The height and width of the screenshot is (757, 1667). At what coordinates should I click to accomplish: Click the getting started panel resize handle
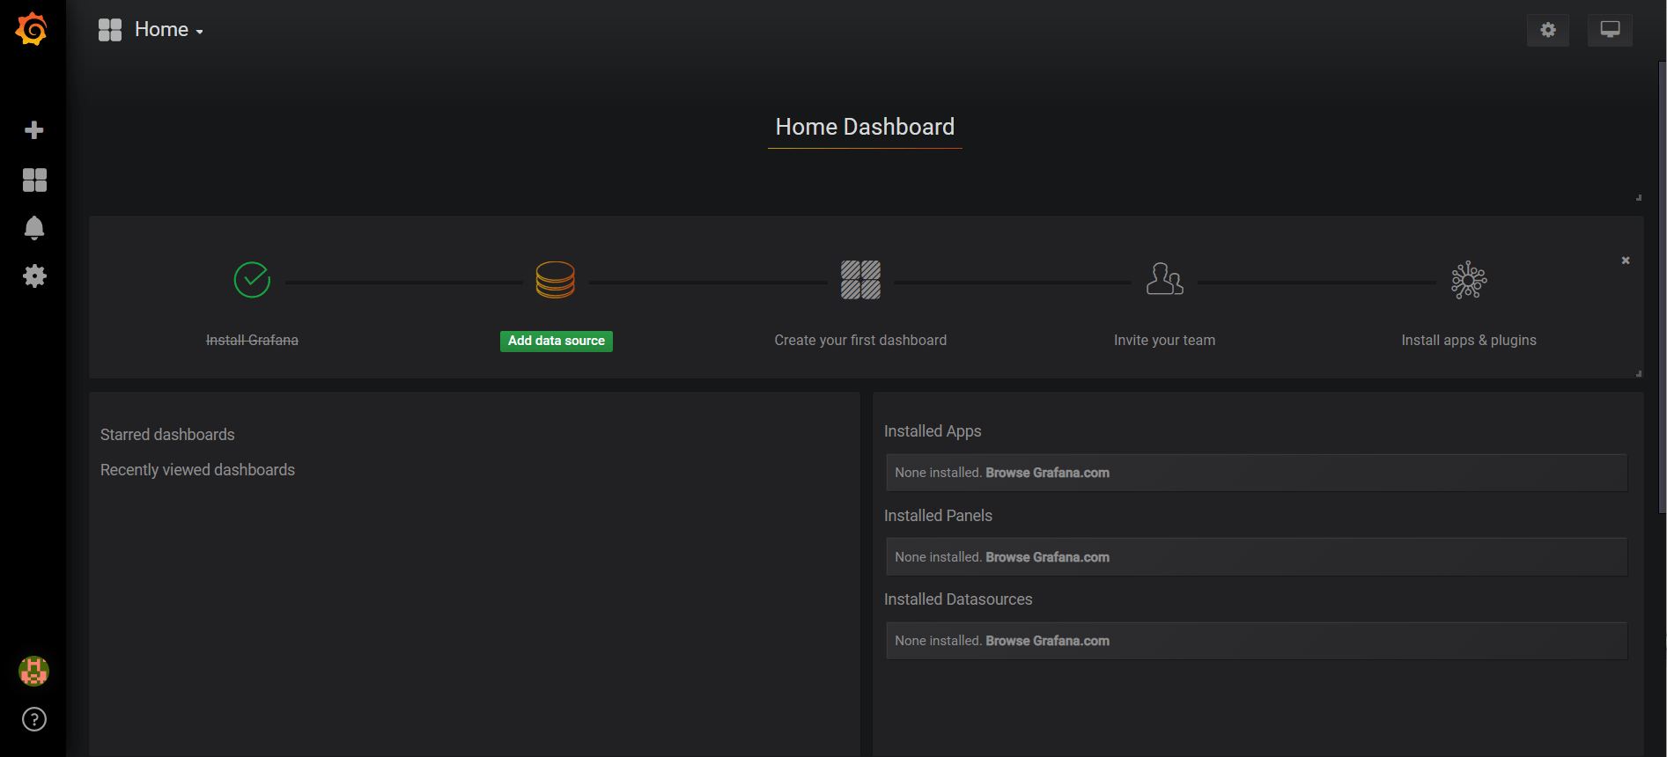[1639, 374]
